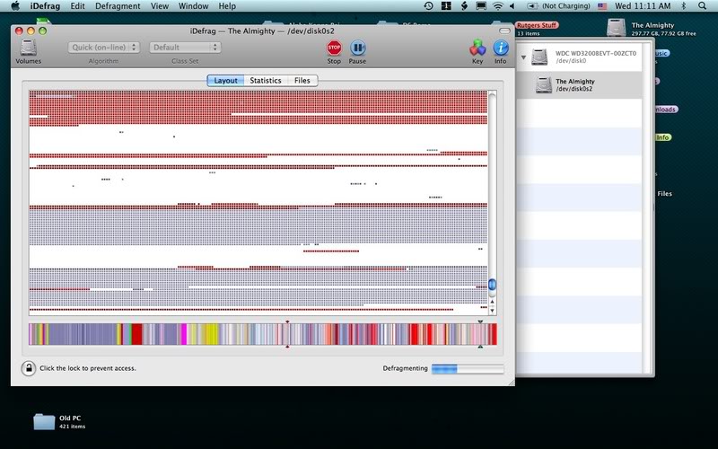
Task: Open the View menu
Action: click(160, 6)
